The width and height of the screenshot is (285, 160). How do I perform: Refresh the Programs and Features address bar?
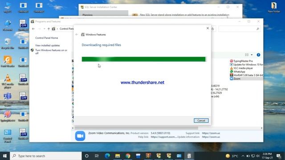pos(213,29)
